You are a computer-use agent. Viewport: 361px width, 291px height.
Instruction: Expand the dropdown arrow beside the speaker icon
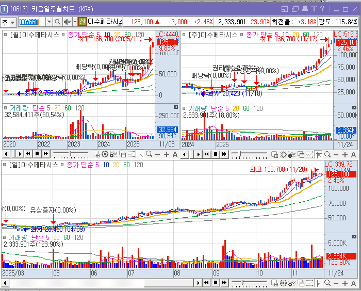click(x=75, y=22)
